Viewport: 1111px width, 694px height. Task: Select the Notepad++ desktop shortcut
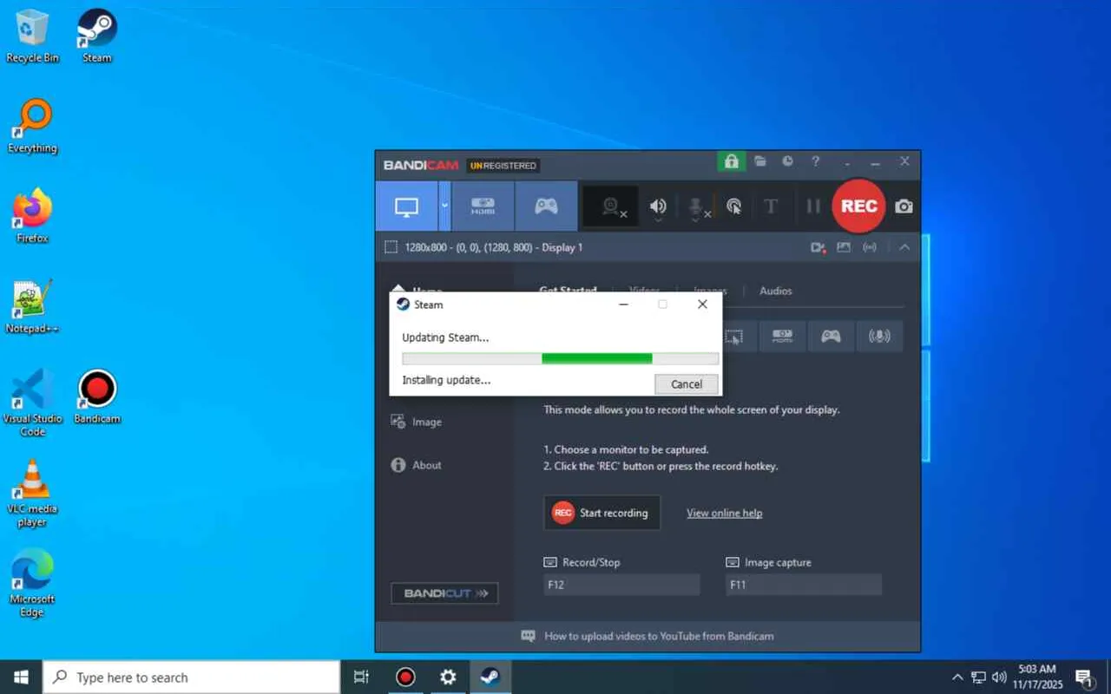pyautogui.click(x=33, y=307)
